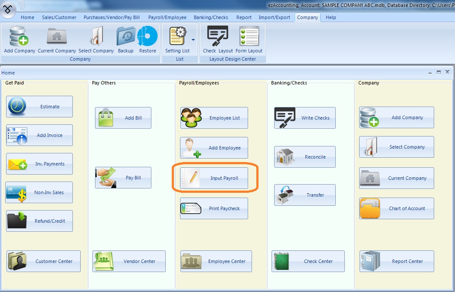Open Backup from the Company ribbon
Viewport: 455px width, 292px height.
coord(125,40)
